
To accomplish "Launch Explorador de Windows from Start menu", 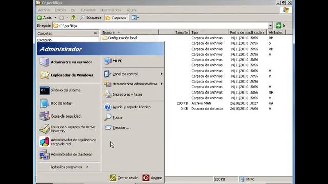I will 67,75.
